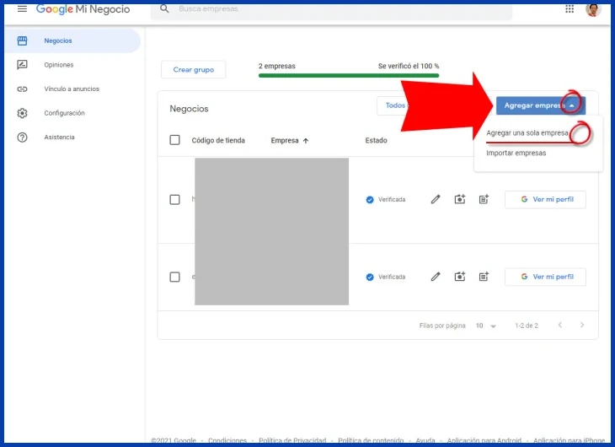Image resolution: width=615 pixels, height=447 pixels.
Task: Check the first business row checkbox
Action: [x=175, y=200]
